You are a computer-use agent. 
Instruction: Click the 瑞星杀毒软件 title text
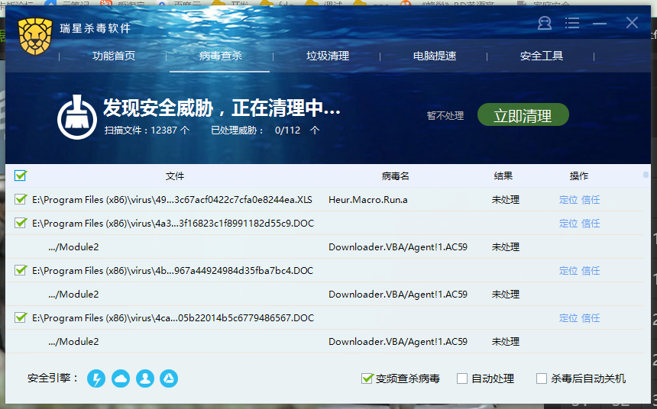[x=95, y=28]
